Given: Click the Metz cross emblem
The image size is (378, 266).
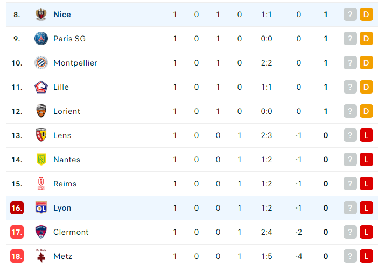Looking at the screenshot, I should tap(41, 256).
